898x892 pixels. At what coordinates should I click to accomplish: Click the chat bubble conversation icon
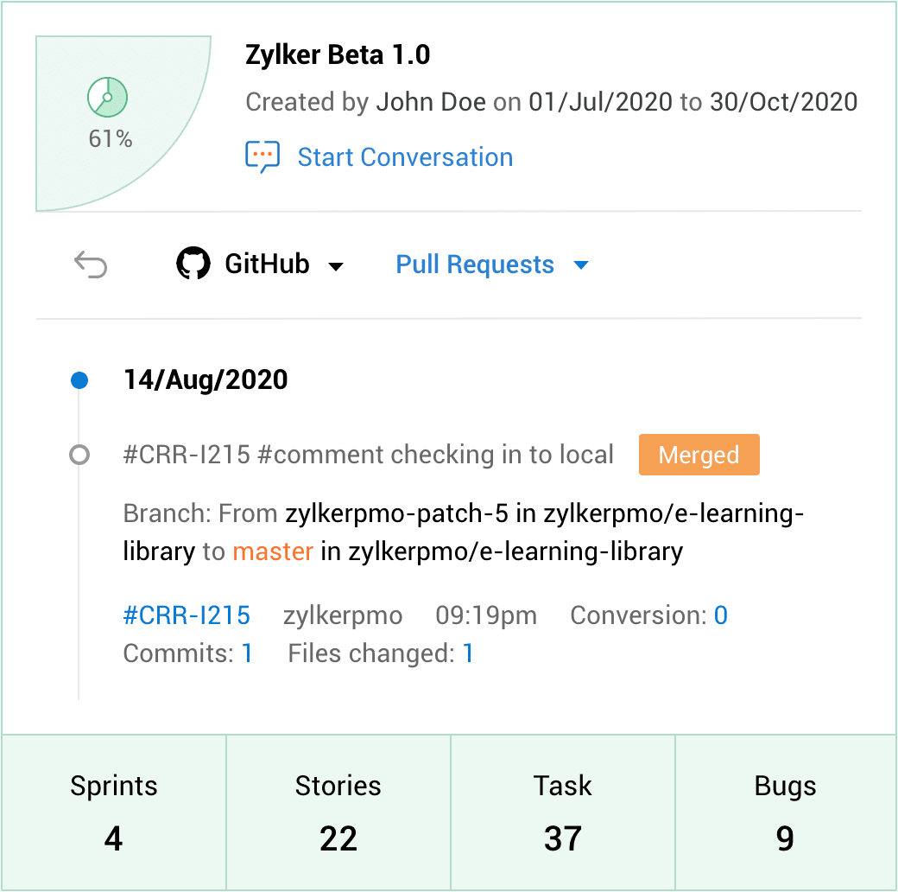point(262,156)
